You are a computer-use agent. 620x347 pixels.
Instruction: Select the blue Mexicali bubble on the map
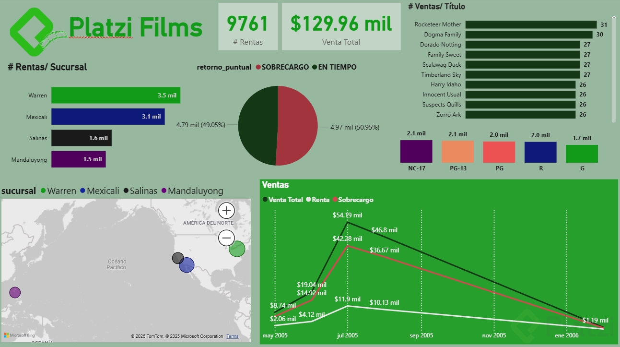coord(187,265)
